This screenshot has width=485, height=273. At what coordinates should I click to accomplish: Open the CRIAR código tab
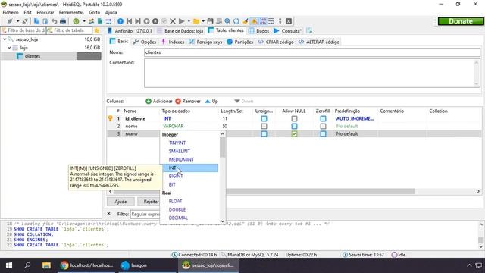[x=276, y=42]
